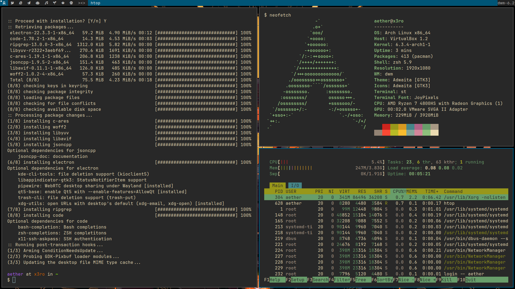Open the robot tag workspace
This screenshot has width=515, height=289.
tap(38, 3)
